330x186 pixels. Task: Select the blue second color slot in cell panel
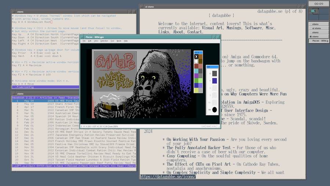point(214,81)
